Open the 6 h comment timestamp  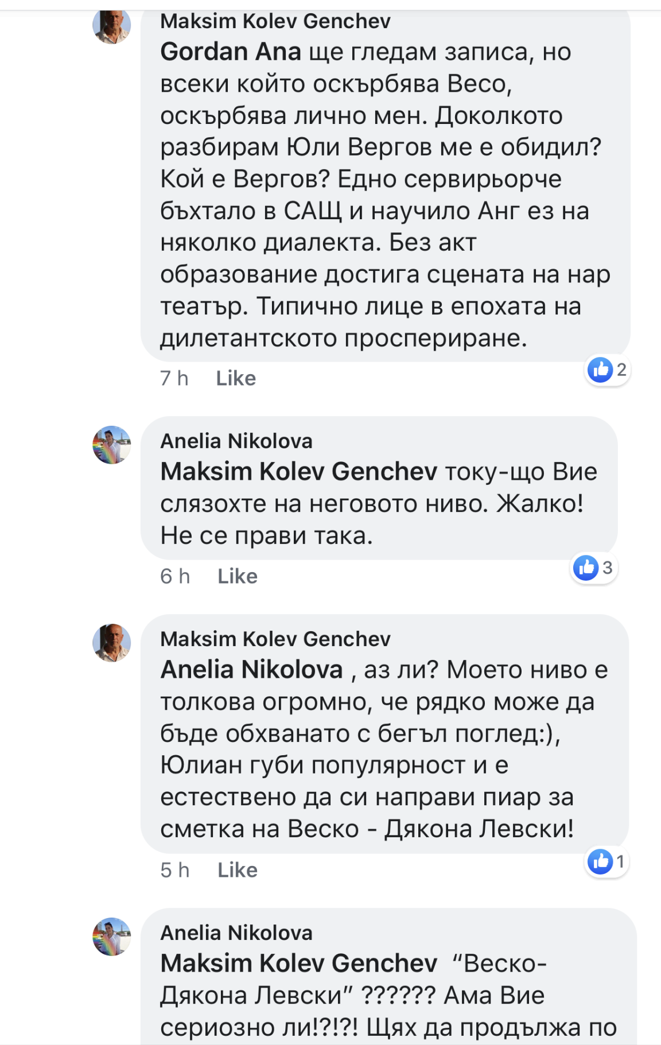coord(175,577)
